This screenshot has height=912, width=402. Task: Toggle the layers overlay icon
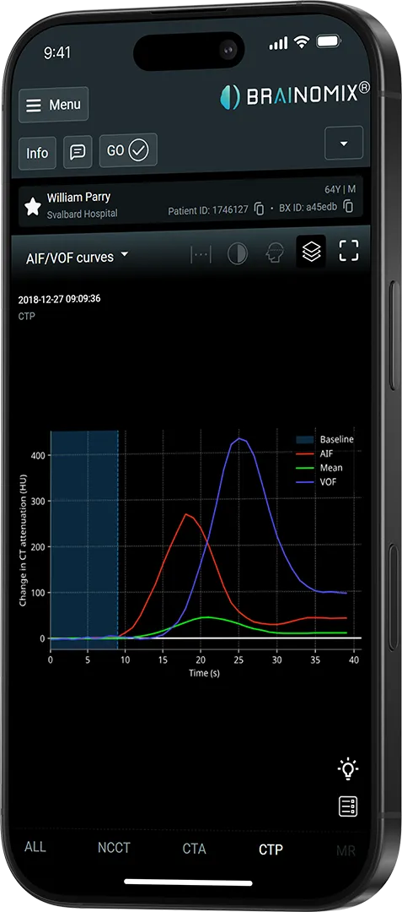click(x=312, y=252)
